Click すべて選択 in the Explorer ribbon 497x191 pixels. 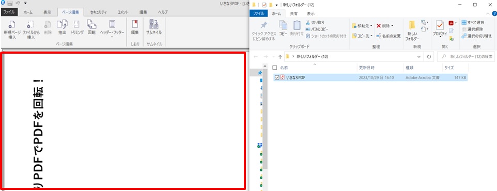[473, 23]
